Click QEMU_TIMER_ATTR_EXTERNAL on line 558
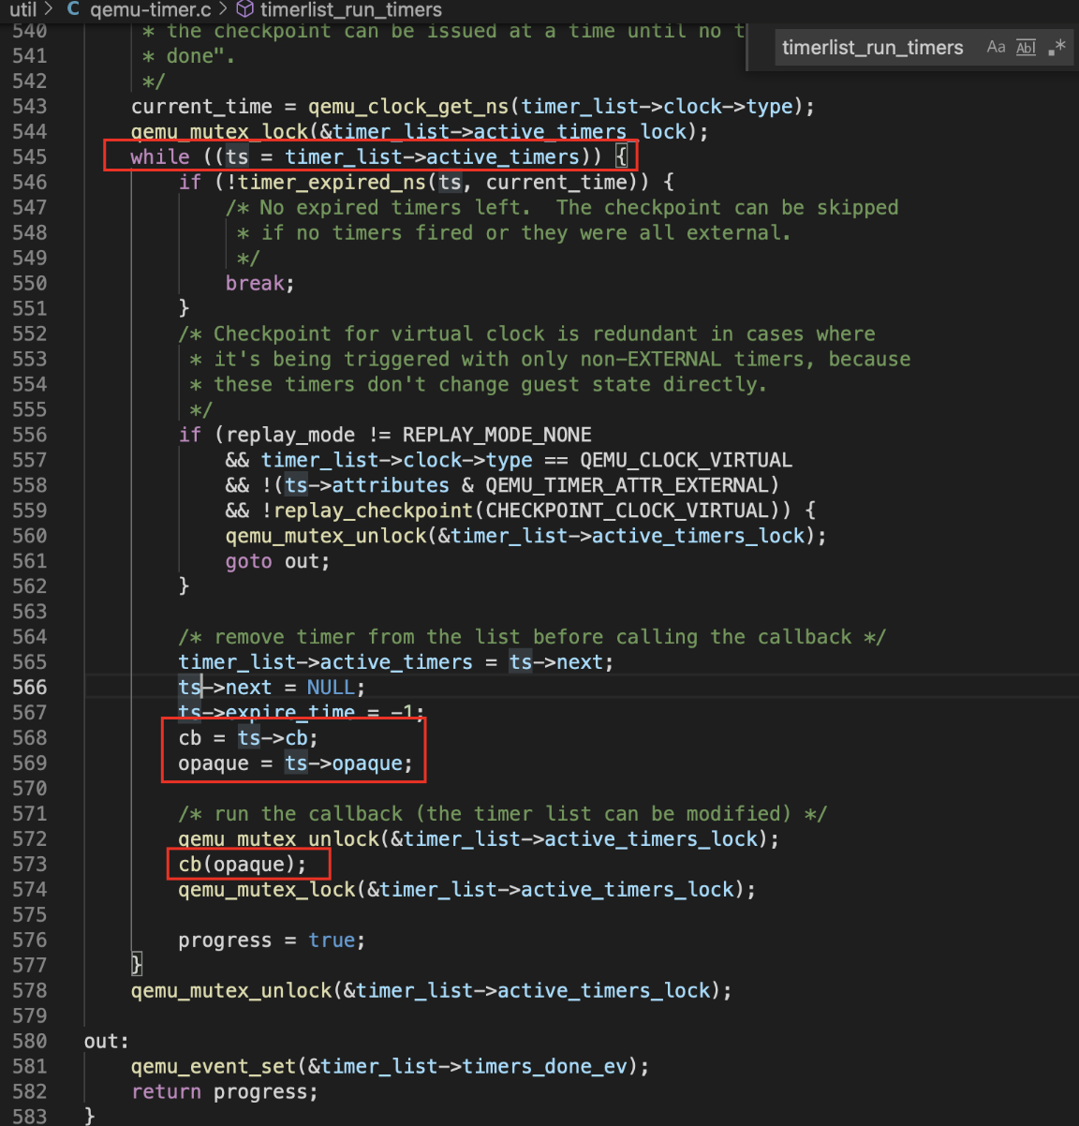Screen dimensions: 1079x1126 tap(627, 485)
